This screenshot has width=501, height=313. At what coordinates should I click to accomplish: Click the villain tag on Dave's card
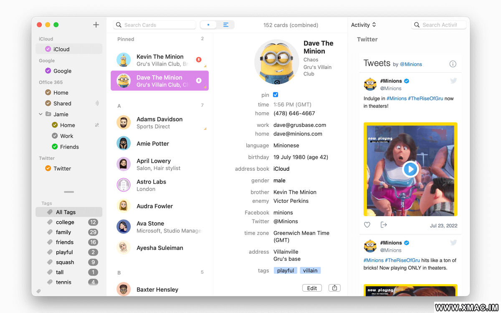310,270
